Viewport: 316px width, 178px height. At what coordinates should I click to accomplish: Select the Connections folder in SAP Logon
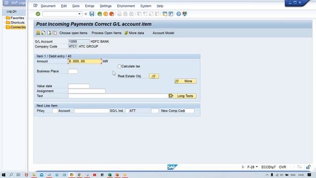[16, 27]
